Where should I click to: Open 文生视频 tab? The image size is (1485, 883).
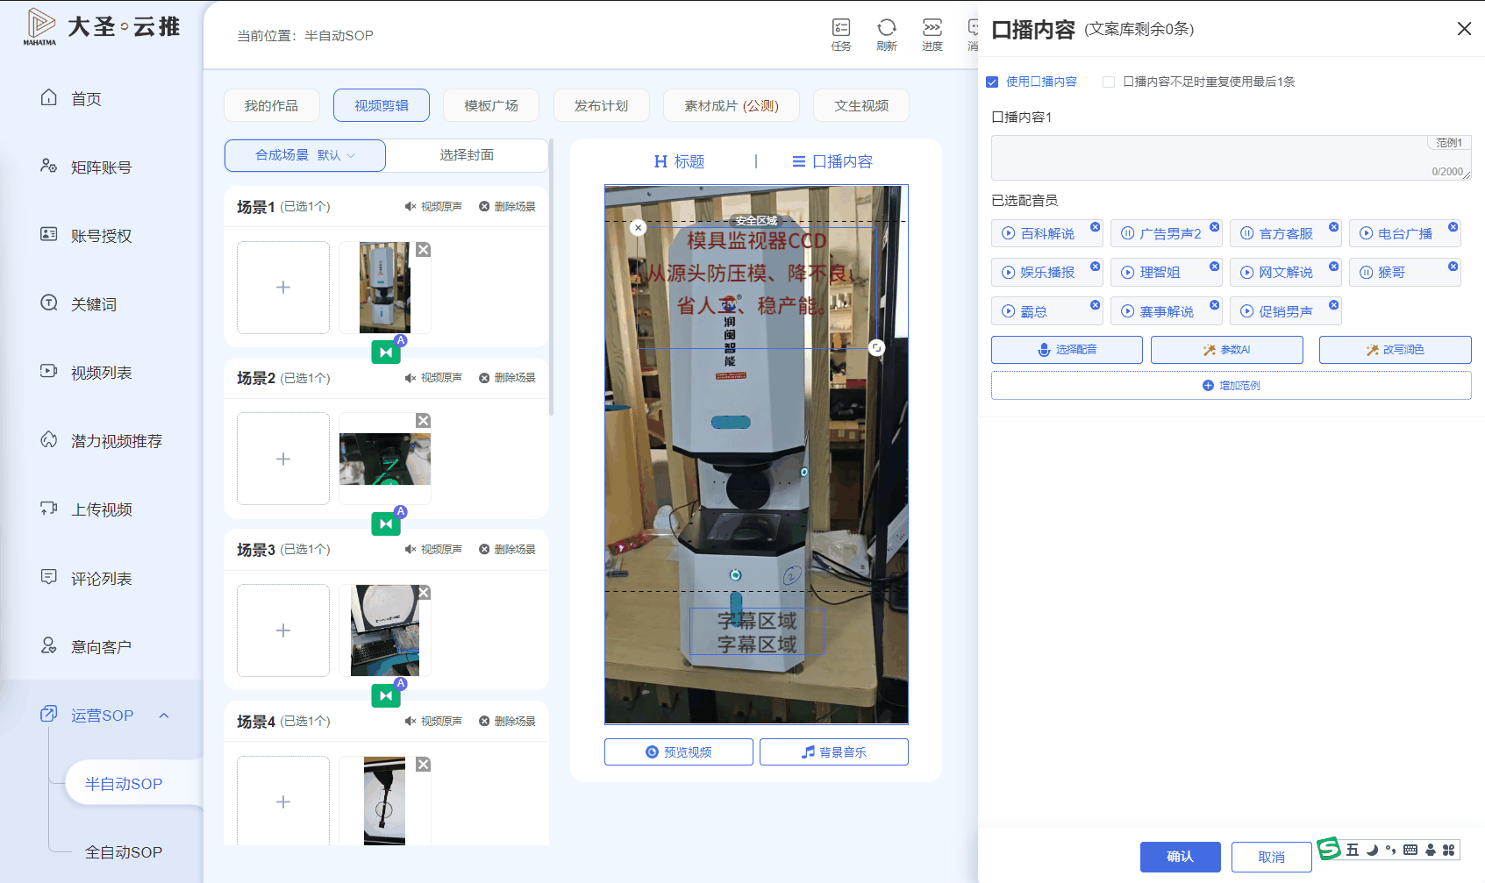pyautogui.click(x=861, y=105)
